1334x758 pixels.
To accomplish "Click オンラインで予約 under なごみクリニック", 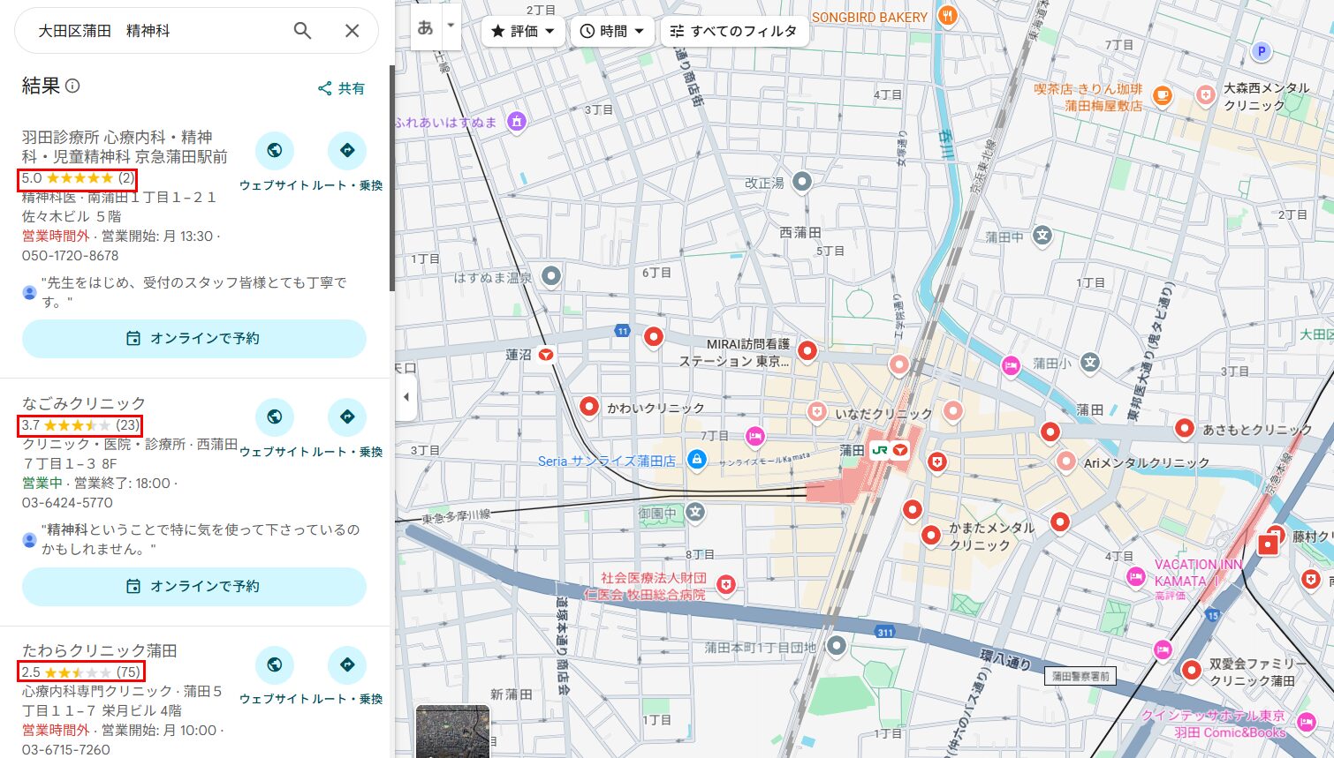I will click(x=194, y=586).
